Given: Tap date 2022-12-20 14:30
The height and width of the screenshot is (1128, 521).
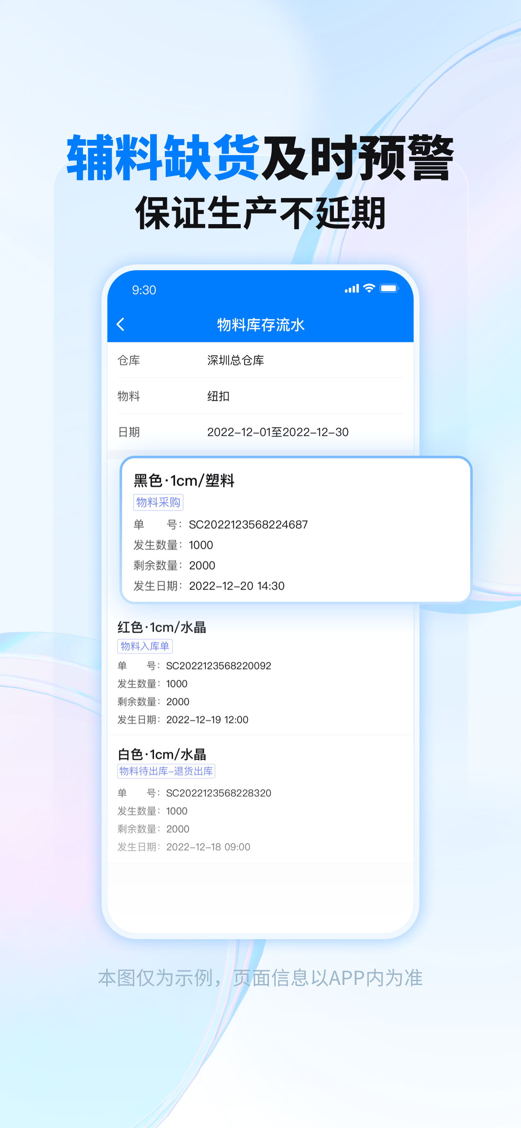Looking at the screenshot, I should pyautogui.click(x=237, y=586).
